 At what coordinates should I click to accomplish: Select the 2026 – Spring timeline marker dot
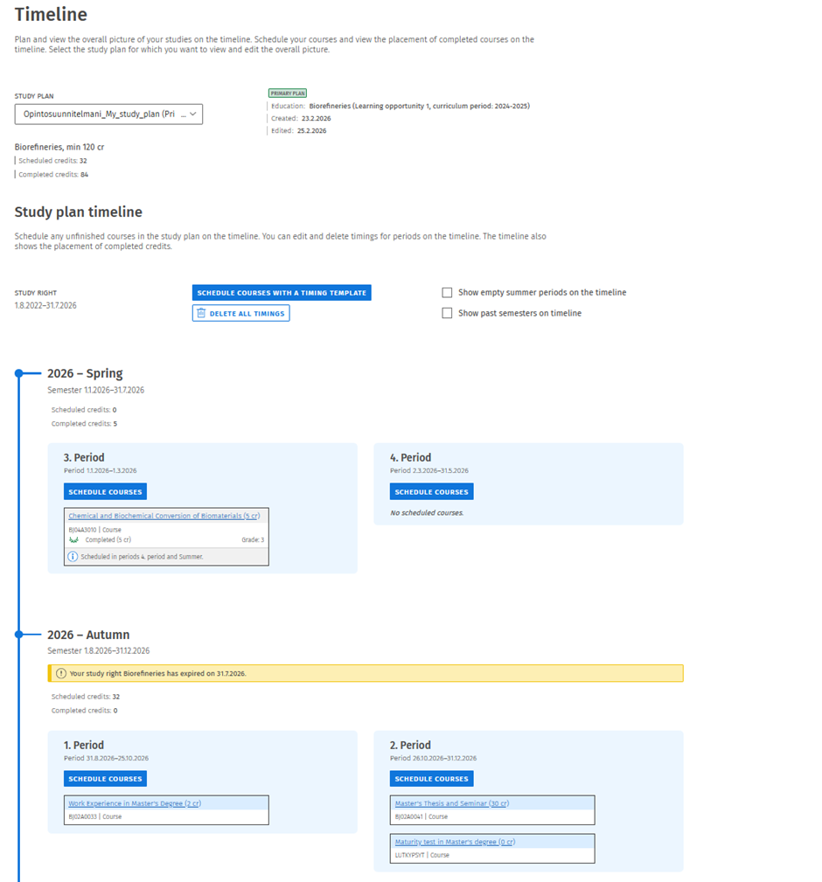coord(18,373)
